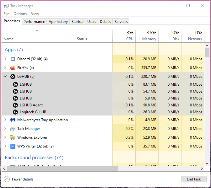Expand the Discord (32 bit) process group
The width and height of the screenshot is (211, 188).
click(5, 59)
